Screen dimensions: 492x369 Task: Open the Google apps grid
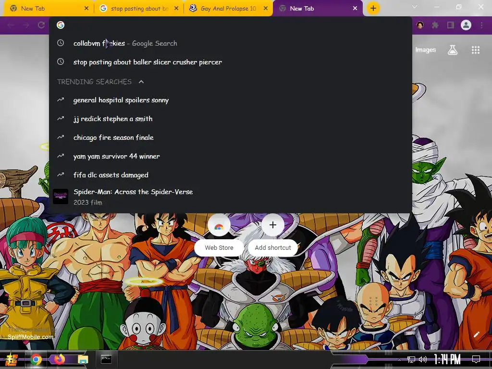point(476,50)
